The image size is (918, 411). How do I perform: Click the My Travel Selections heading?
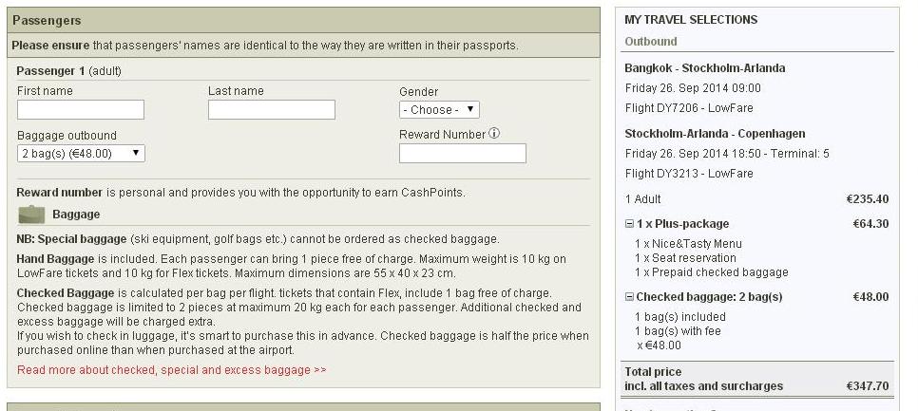point(690,20)
